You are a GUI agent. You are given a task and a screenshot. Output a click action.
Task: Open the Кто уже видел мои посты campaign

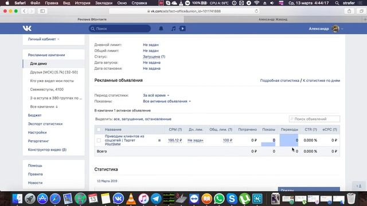pyautogui.click(x=52, y=81)
